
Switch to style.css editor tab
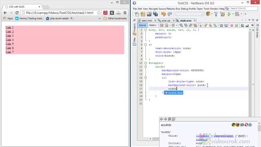point(166,20)
